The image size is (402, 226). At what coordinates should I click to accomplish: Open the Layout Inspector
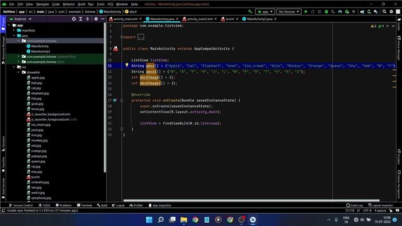381,205
